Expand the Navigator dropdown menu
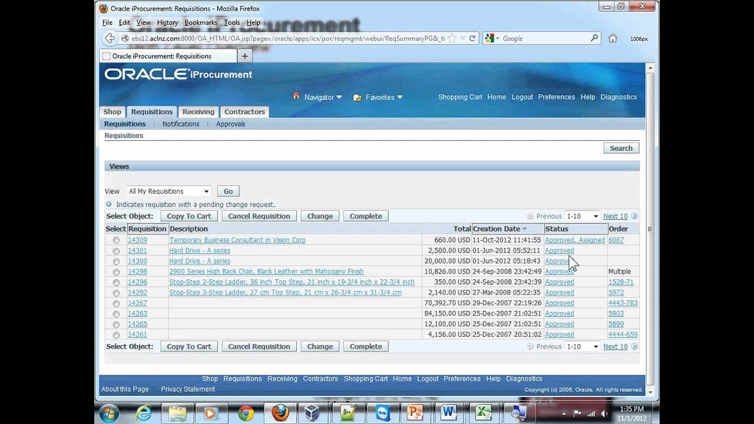The width and height of the screenshot is (754, 424). click(x=339, y=97)
